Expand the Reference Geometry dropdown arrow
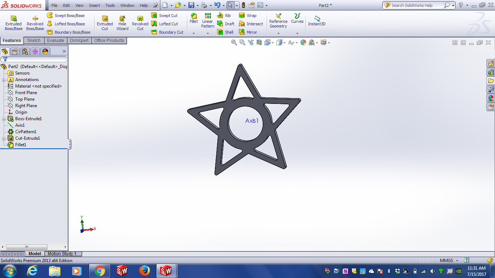 [x=278, y=33]
